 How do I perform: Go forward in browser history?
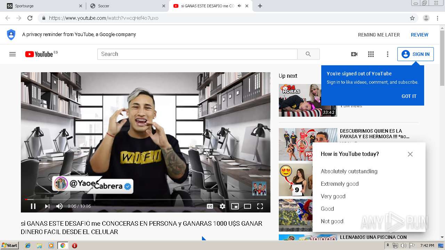(19, 18)
